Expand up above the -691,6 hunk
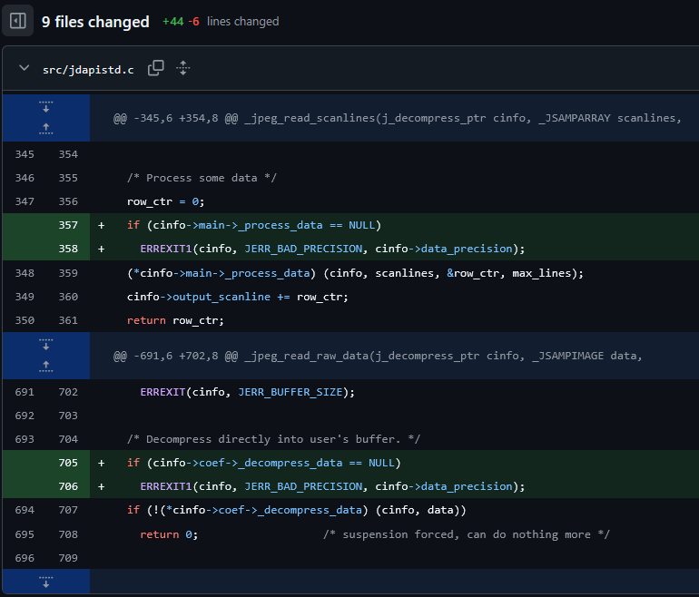 (45, 366)
